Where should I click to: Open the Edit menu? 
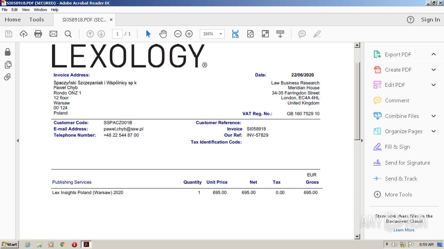(x=15, y=10)
